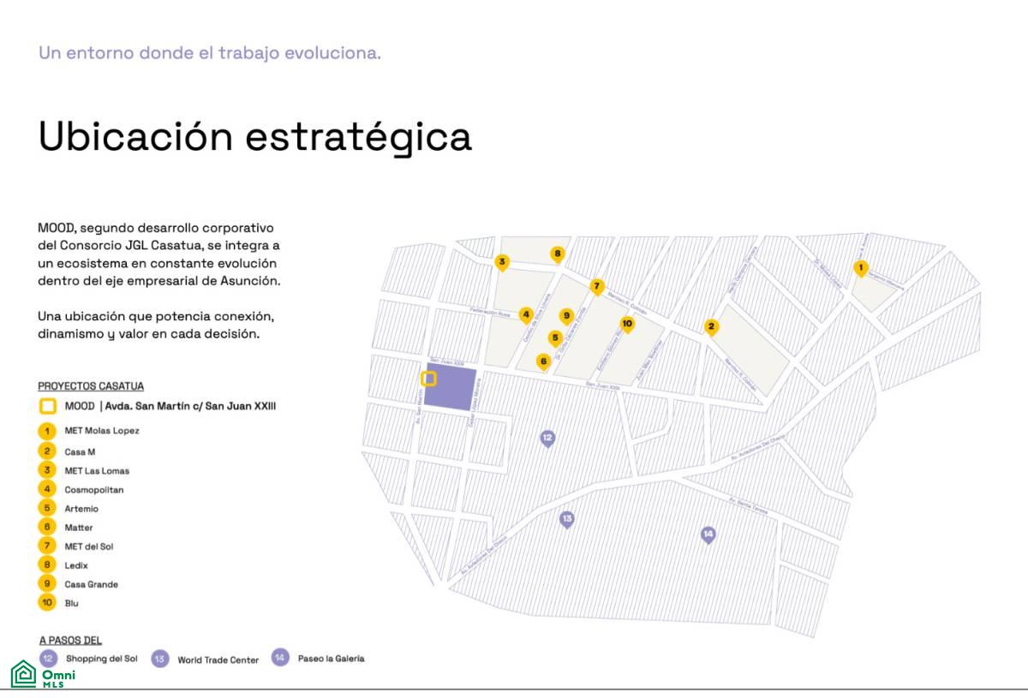The width and height of the screenshot is (1028, 698).
Task: Click map pin number 1 on the map
Action: tap(861, 269)
